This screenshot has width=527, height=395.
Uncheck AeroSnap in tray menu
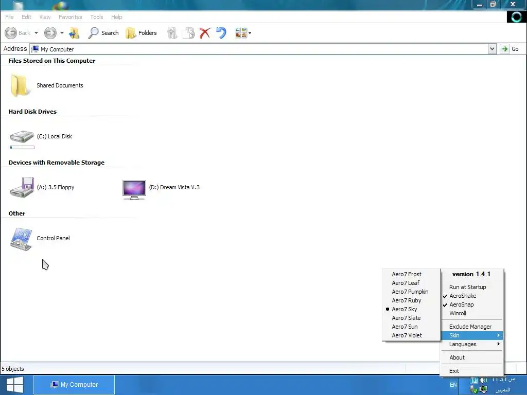[x=472, y=304]
